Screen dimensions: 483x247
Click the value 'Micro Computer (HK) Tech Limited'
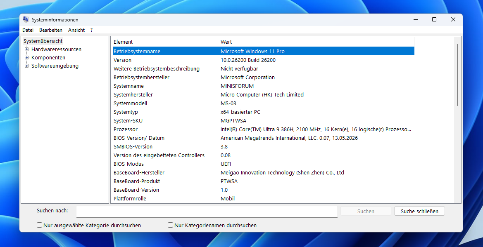262,95
